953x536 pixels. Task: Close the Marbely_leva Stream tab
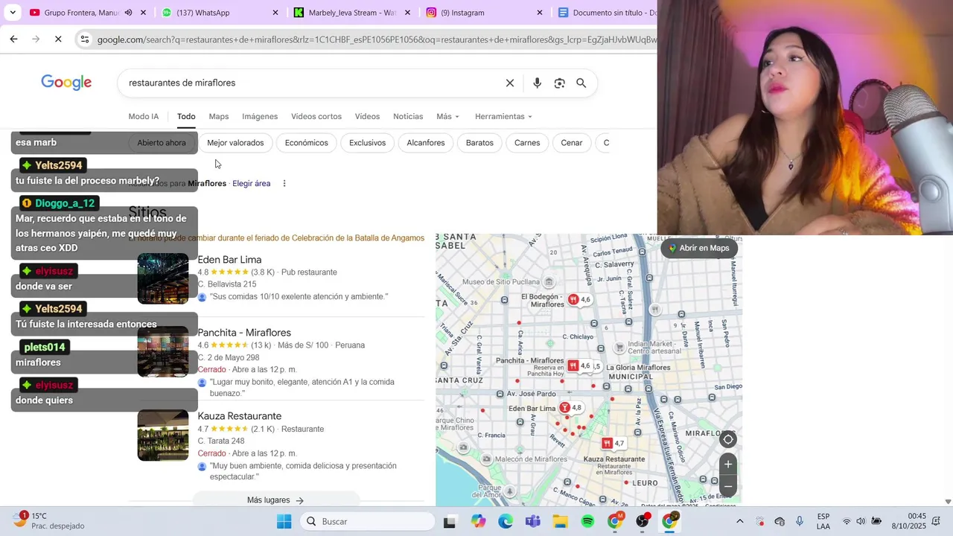pyautogui.click(x=407, y=13)
